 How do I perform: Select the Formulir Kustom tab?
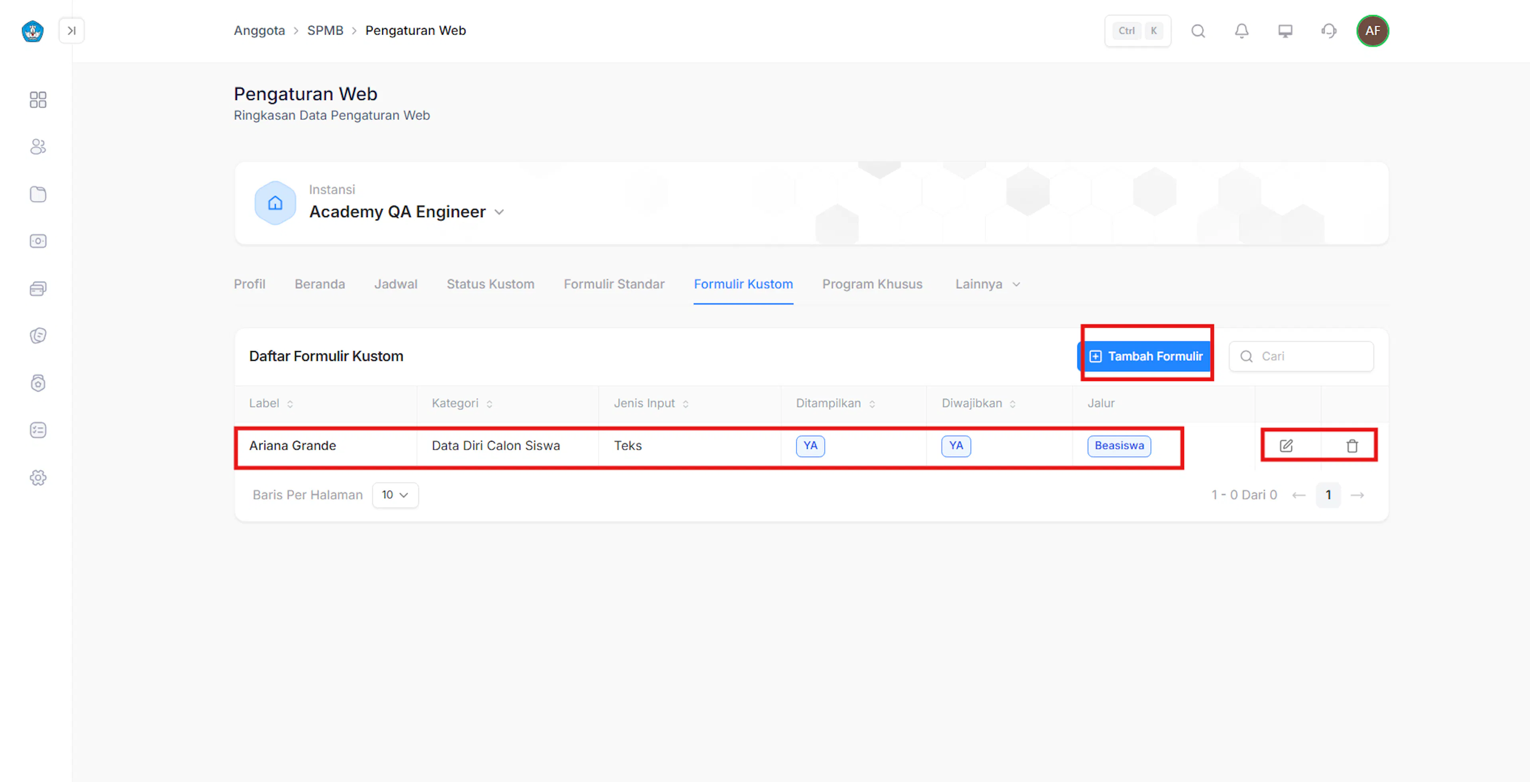coord(743,284)
